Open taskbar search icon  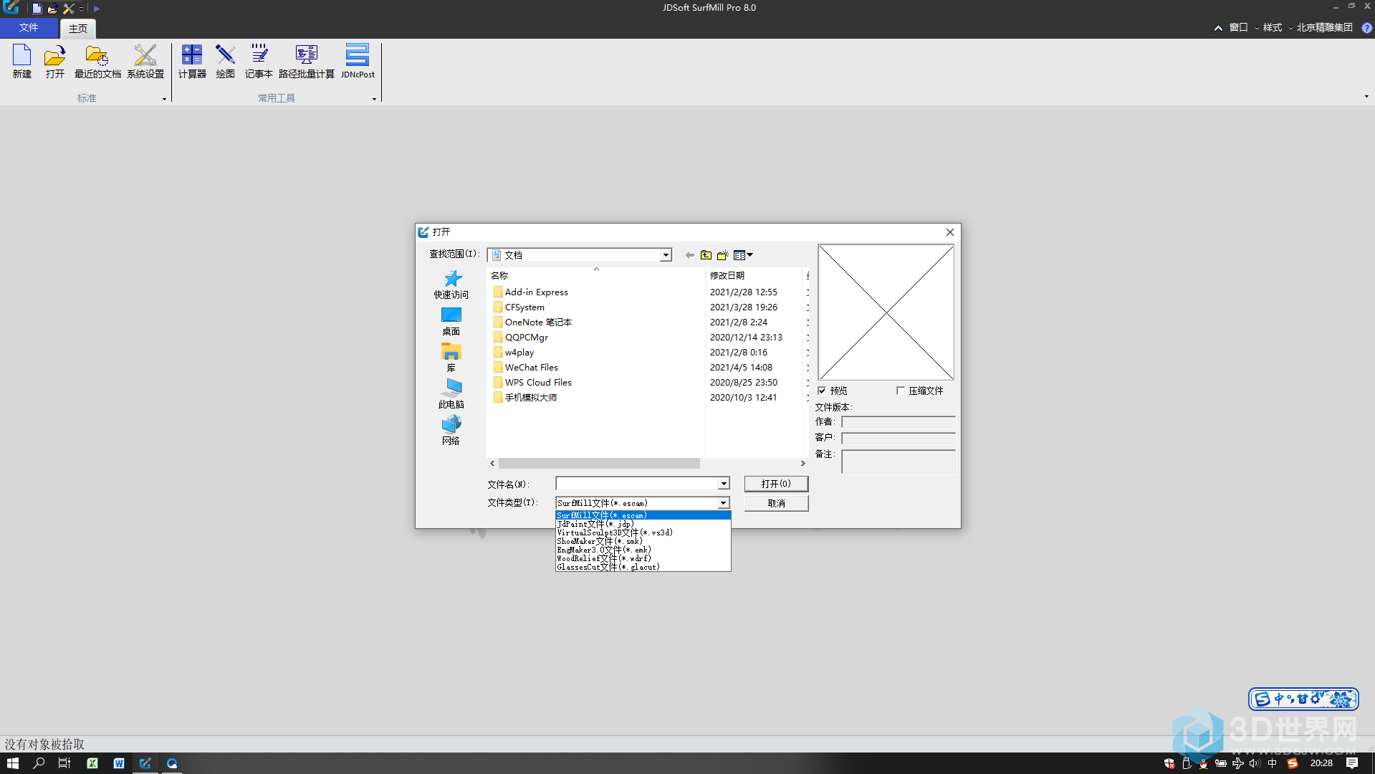[39, 763]
